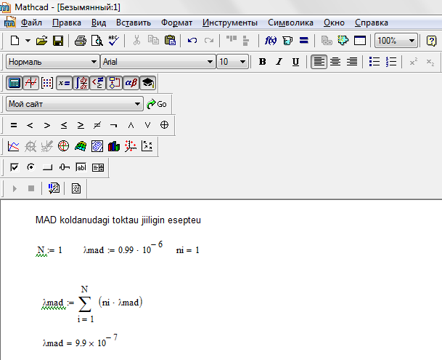Insert XOR operator ⊕

tap(164, 125)
